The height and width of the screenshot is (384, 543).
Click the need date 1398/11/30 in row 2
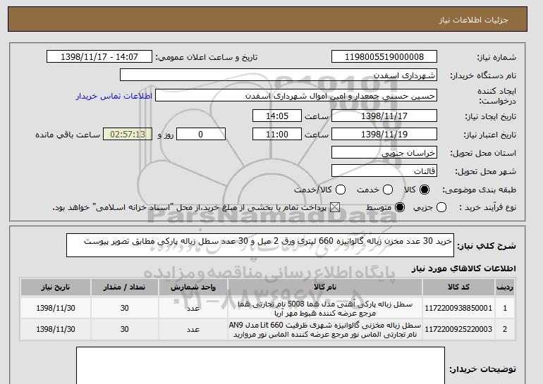56,329
